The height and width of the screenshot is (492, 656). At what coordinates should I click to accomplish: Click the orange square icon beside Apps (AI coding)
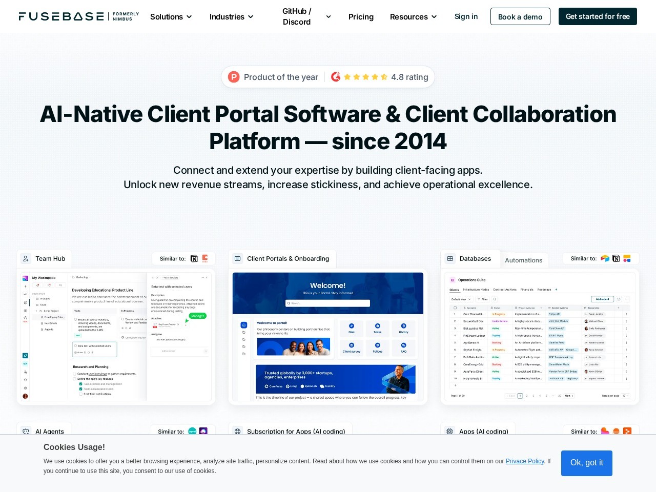click(627, 432)
